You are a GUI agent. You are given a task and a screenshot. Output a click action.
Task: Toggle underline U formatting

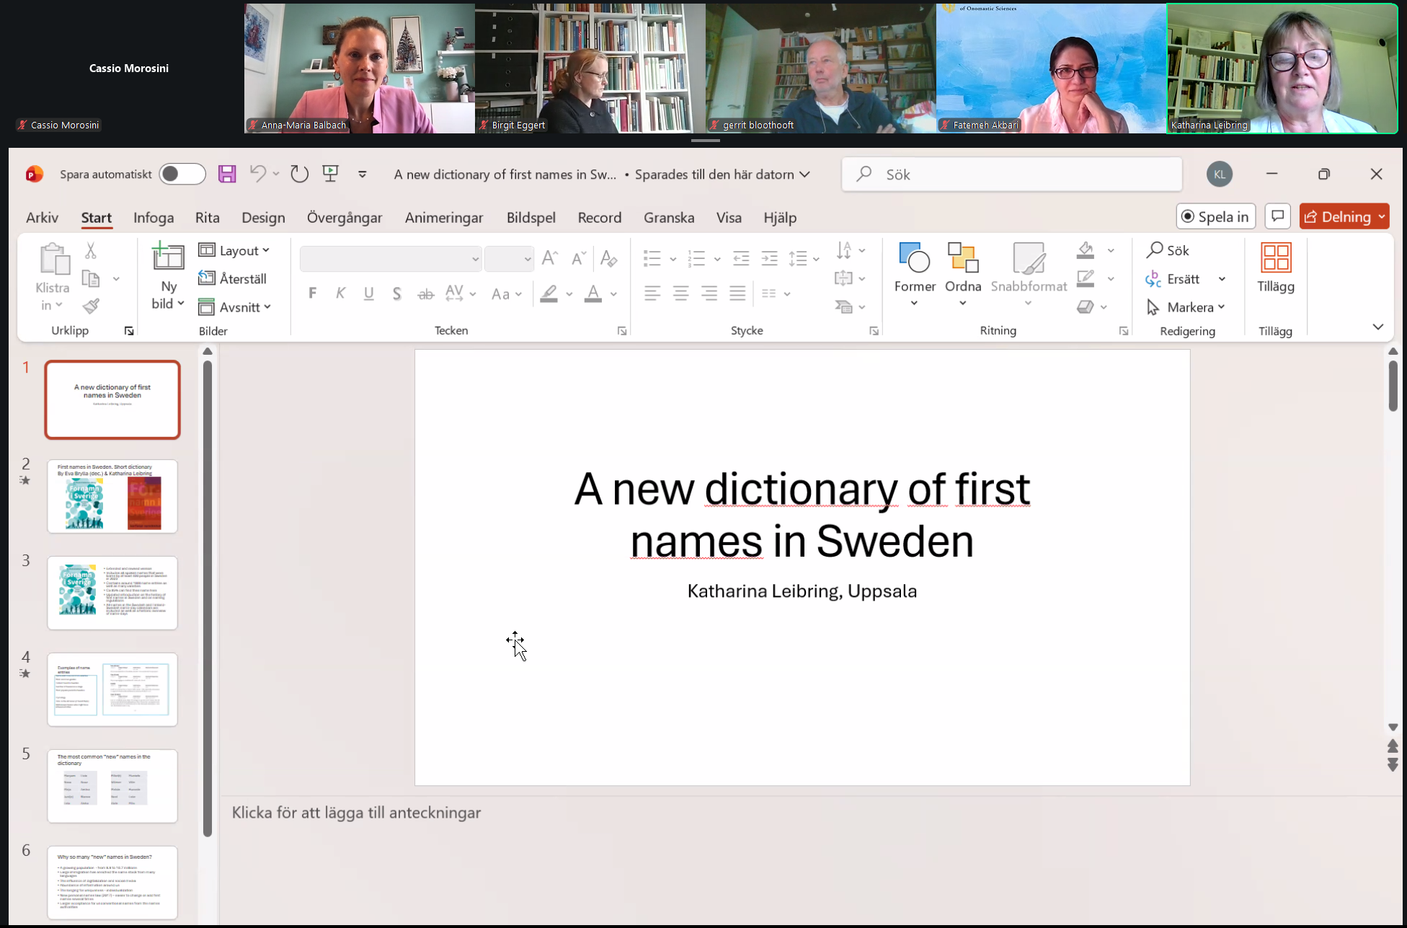[x=368, y=293]
